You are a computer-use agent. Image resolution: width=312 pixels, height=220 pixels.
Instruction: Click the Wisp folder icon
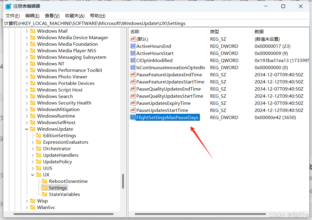coord(33,201)
